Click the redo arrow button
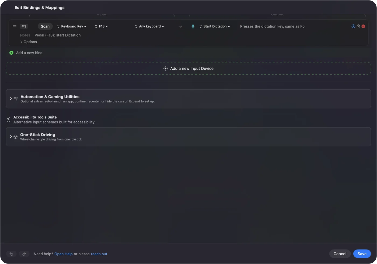377x264 pixels. [x=24, y=254]
